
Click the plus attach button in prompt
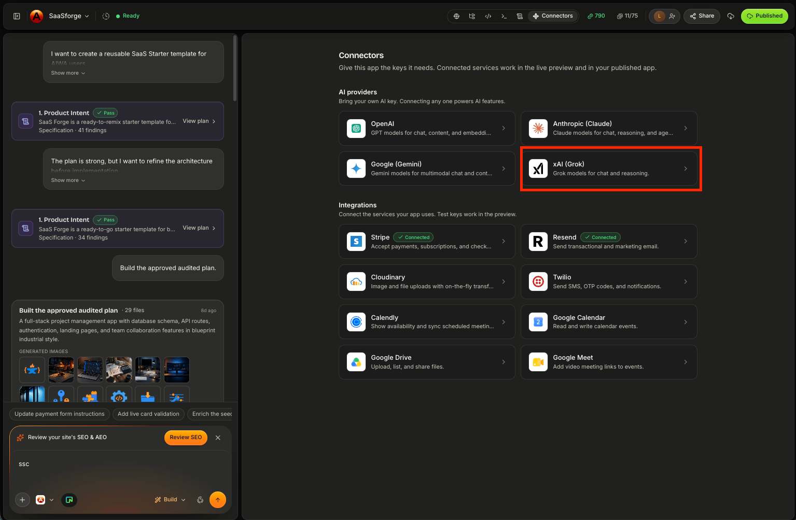[22, 500]
